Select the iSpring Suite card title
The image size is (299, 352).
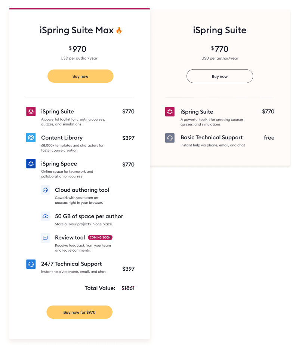[219, 30]
